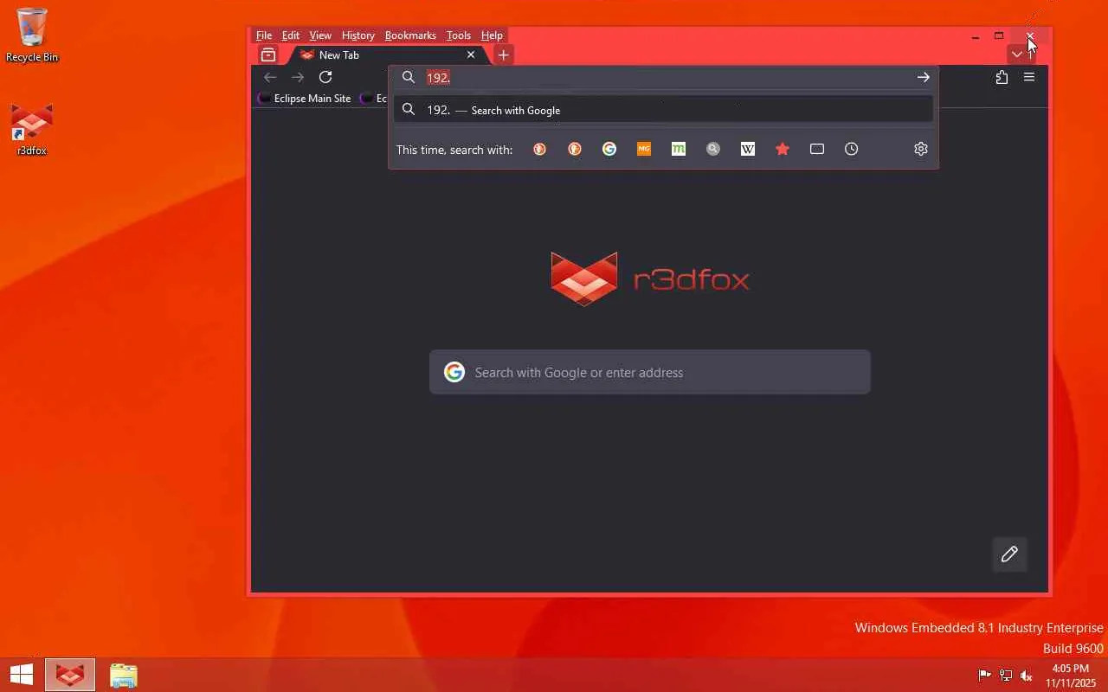Focus the 'Search with Google or enter address' box
The image size is (1108, 692).
650,372
